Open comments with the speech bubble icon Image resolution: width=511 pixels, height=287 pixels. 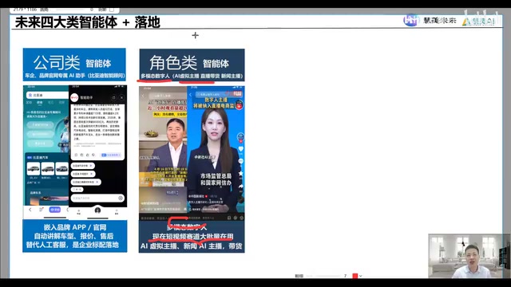point(241,161)
